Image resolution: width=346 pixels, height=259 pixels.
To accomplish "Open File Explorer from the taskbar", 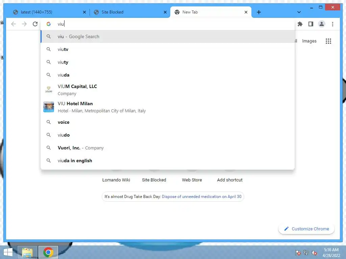I will click(x=27, y=252).
